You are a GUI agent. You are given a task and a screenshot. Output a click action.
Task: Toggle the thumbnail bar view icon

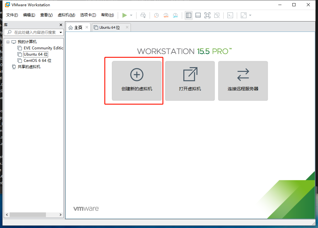198,15
